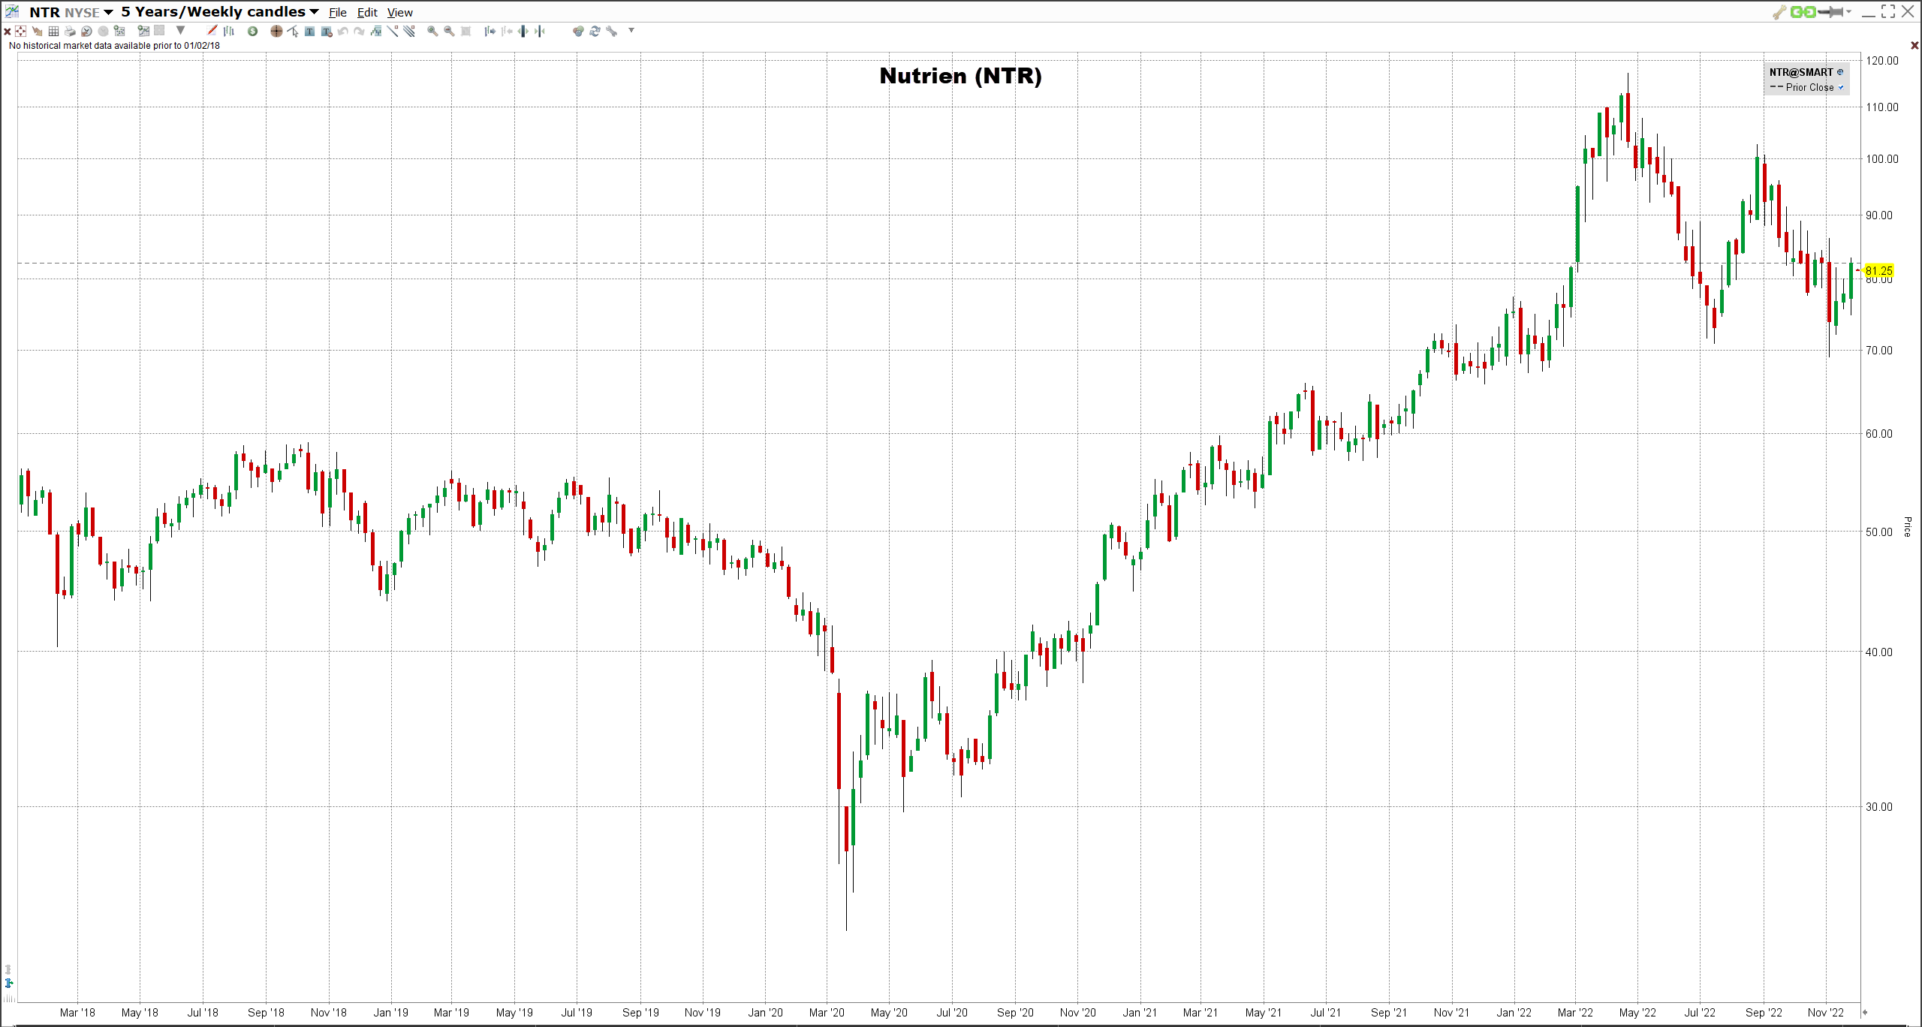
Task: Open the Edit menu
Action: [367, 13]
